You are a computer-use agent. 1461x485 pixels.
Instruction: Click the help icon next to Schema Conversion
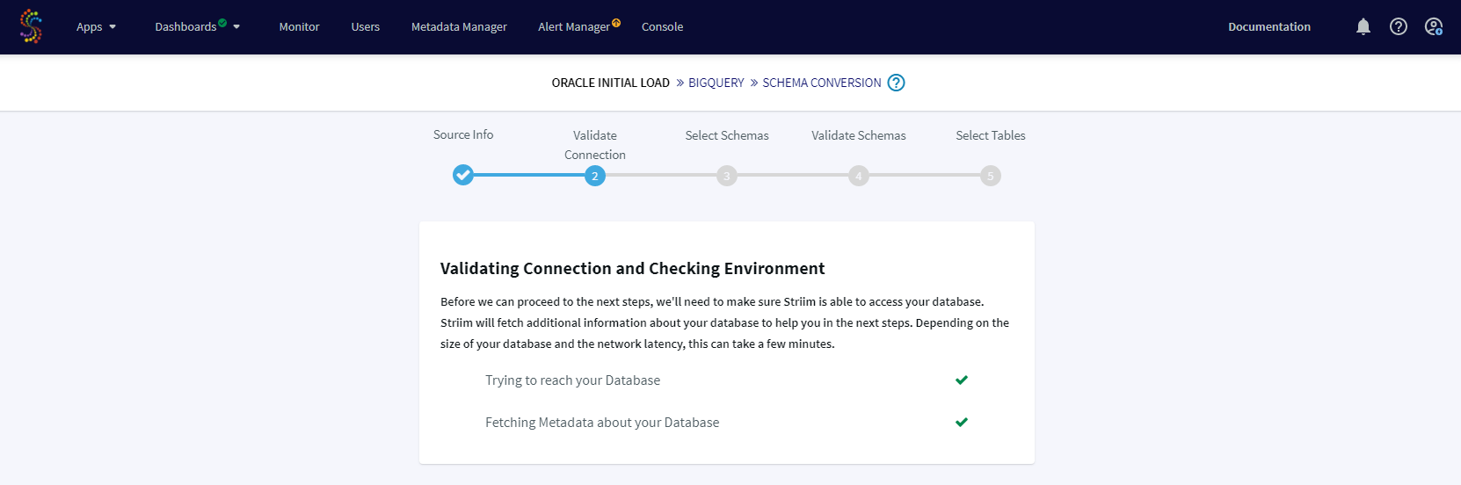tap(896, 83)
